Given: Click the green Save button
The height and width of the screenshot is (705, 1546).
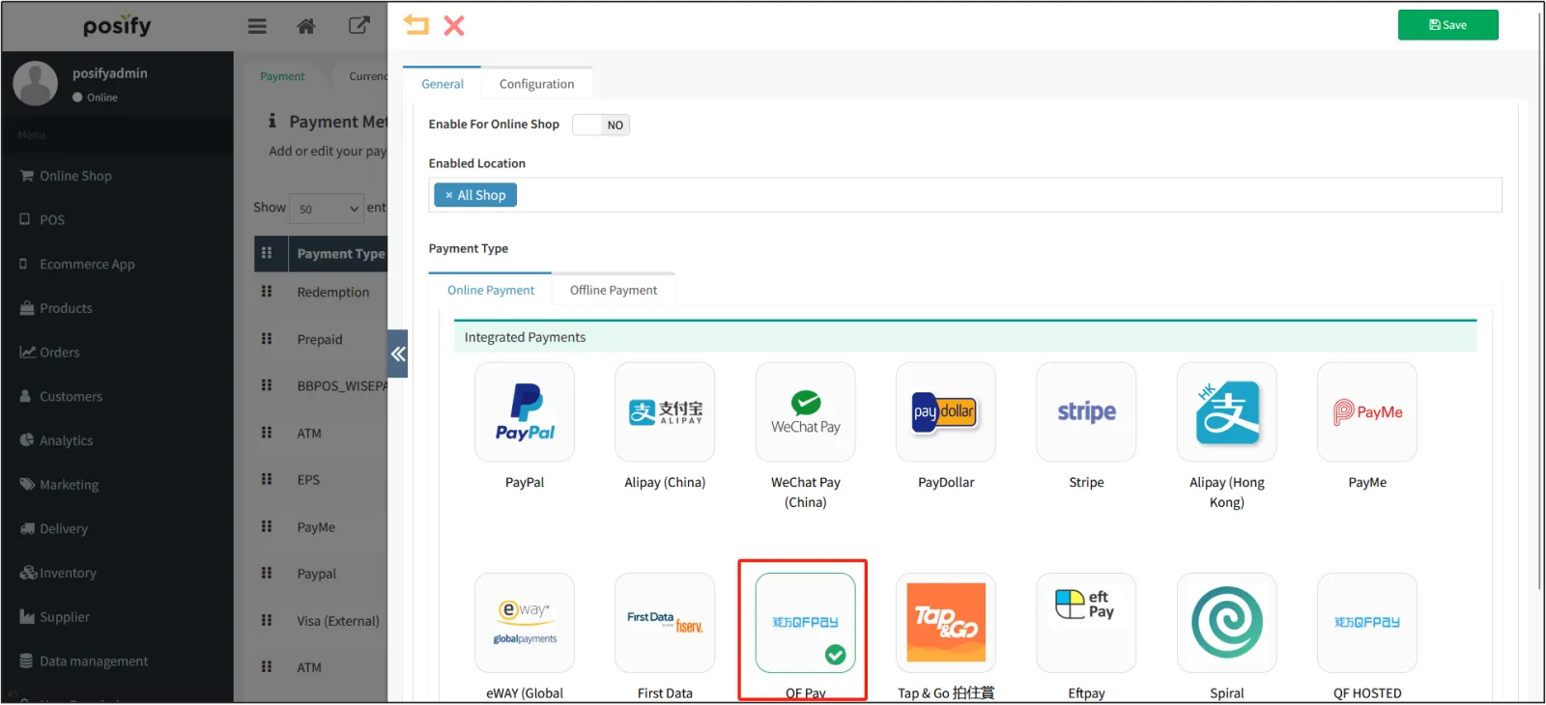Looking at the screenshot, I should click(x=1447, y=25).
